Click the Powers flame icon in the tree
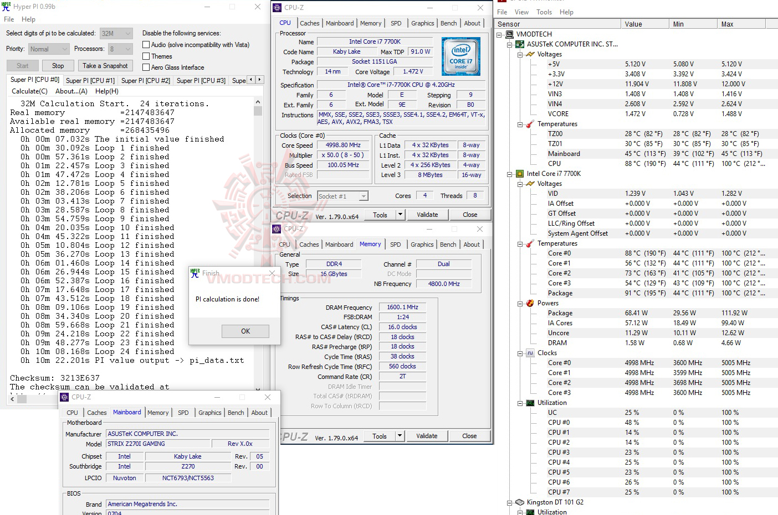 [530, 303]
